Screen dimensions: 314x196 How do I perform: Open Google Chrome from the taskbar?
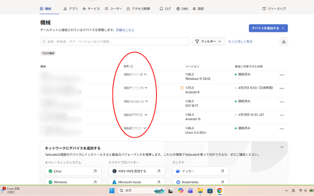pos(220,191)
